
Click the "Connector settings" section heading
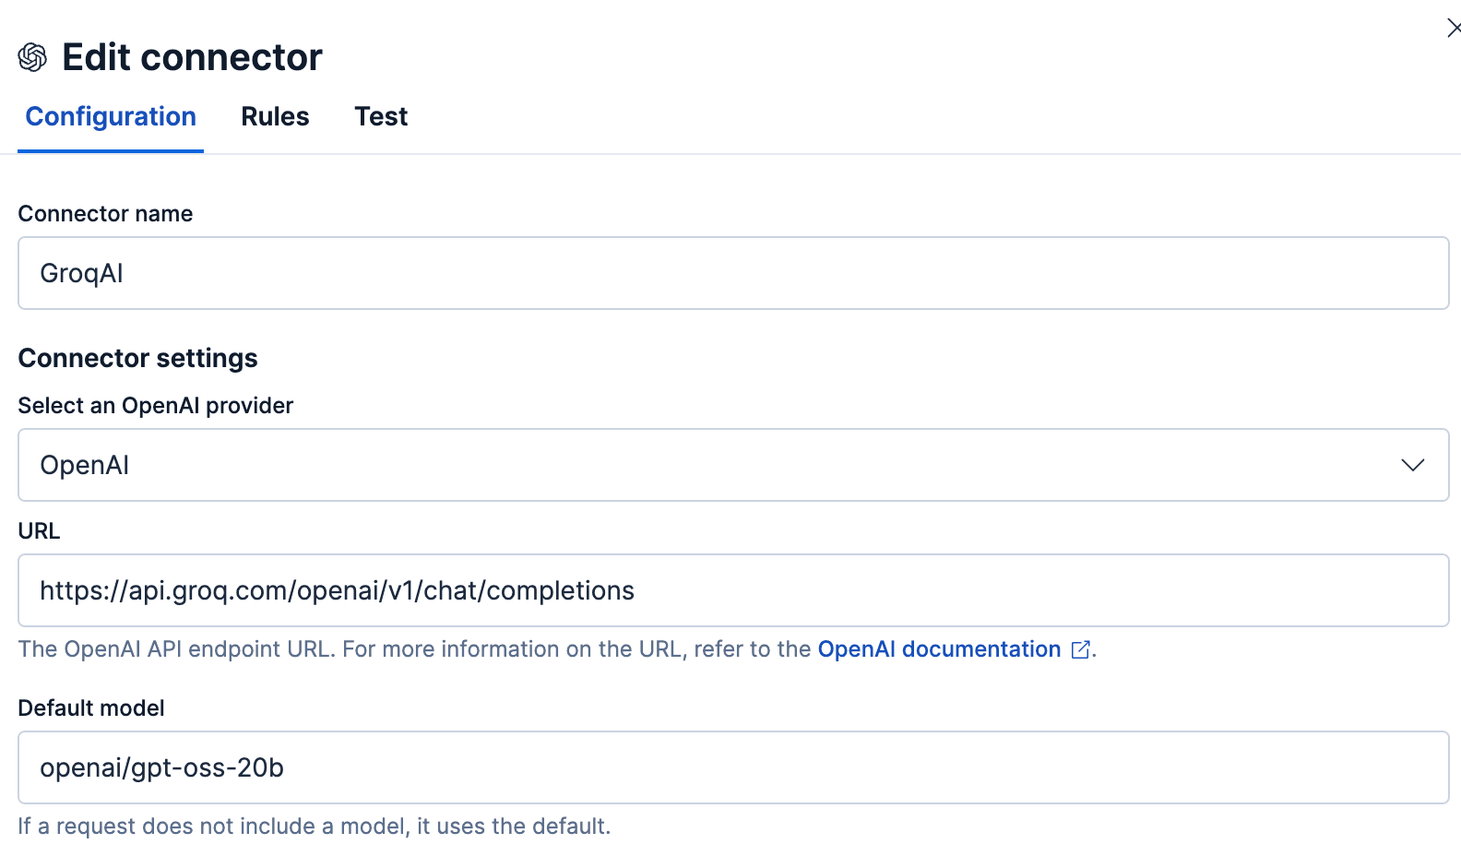tap(137, 358)
